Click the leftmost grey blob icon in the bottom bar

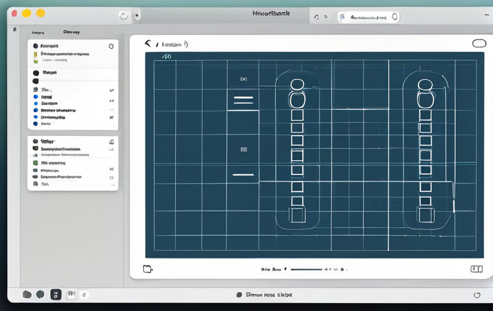[27, 294]
